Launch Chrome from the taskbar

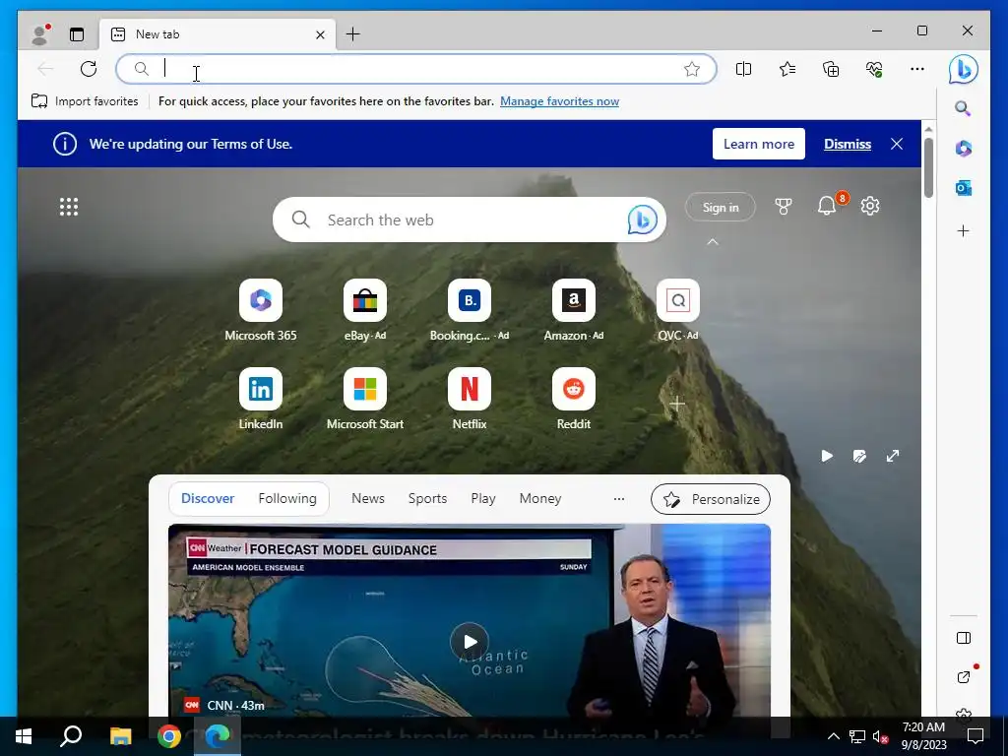(169, 736)
